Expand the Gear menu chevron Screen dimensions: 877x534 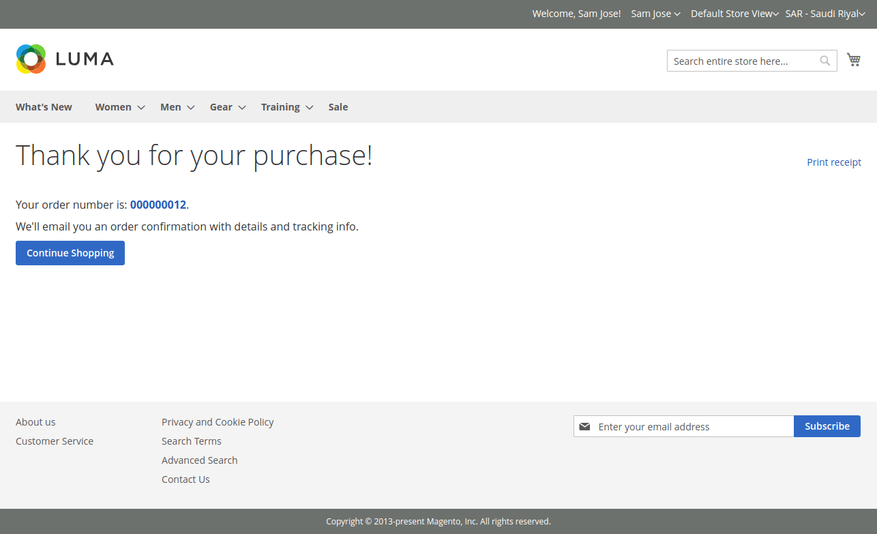pos(242,108)
